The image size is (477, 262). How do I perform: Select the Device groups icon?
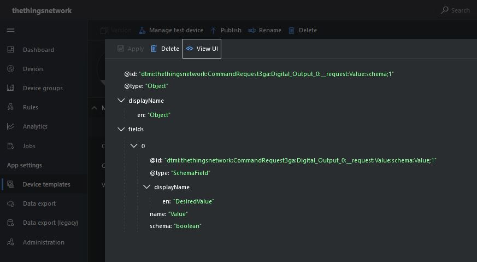click(10, 88)
